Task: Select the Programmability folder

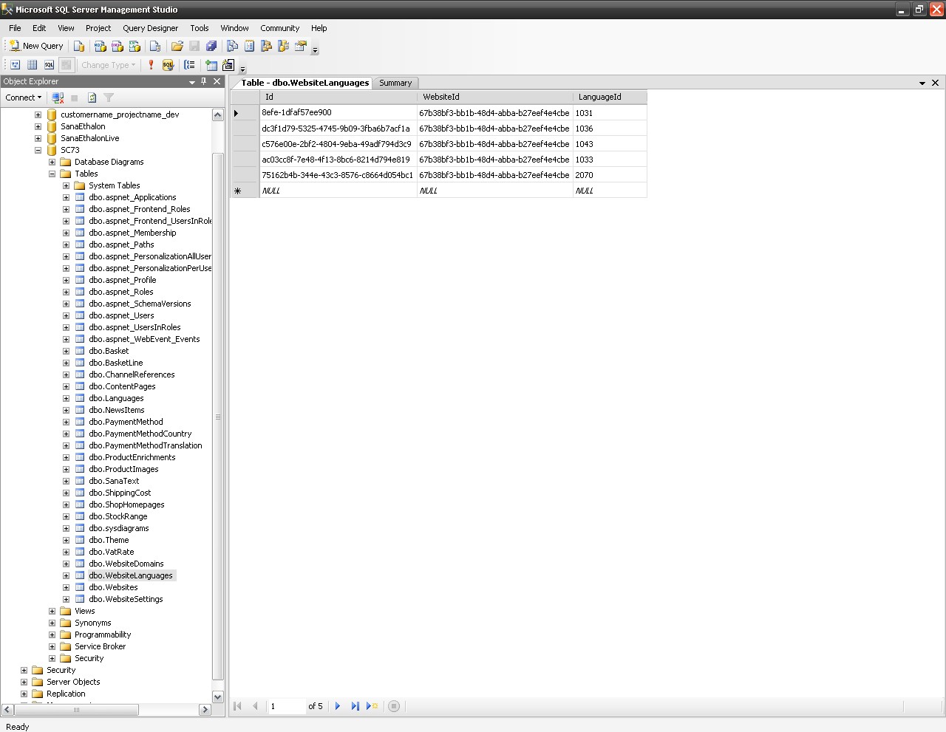Action: pos(103,634)
